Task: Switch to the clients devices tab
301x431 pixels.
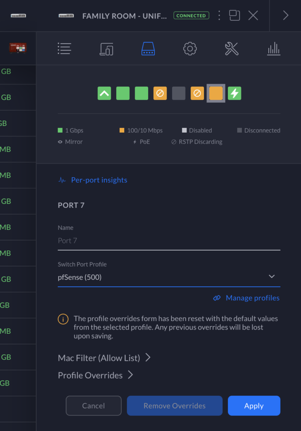Action: [x=106, y=49]
